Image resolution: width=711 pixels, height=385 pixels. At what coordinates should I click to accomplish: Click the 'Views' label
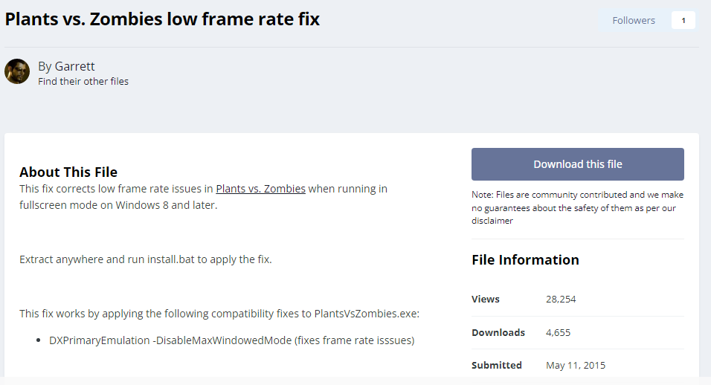[x=486, y=299]
